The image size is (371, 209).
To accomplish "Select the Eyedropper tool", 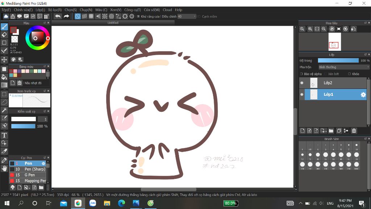I will click(4, 160).
